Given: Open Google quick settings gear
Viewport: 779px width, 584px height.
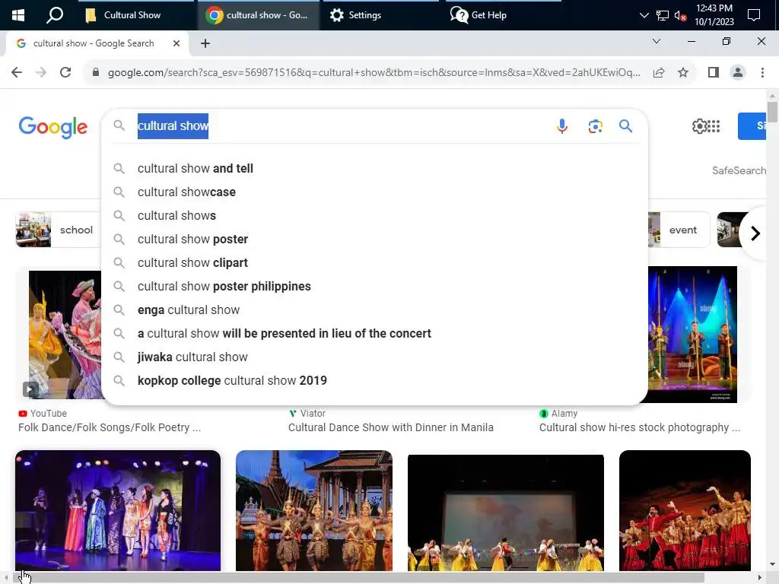Looking at the screenshot, I should pyautogui.click(x=699, y=126).
